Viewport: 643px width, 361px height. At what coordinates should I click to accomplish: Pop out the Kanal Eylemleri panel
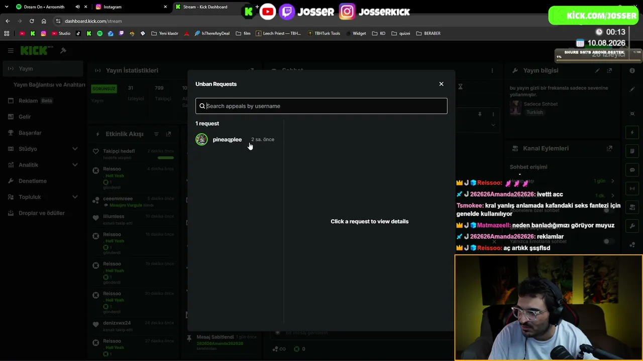609,148
